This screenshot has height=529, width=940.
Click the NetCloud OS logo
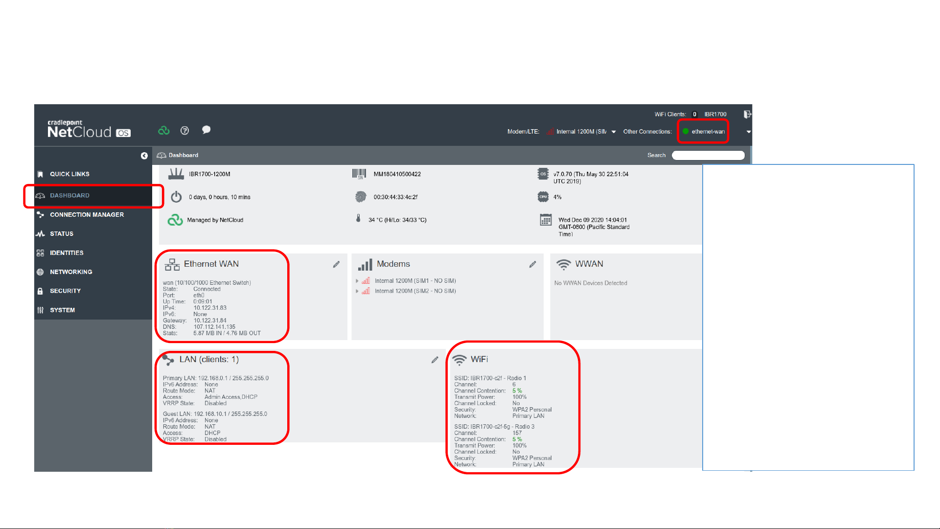point(89,129)
